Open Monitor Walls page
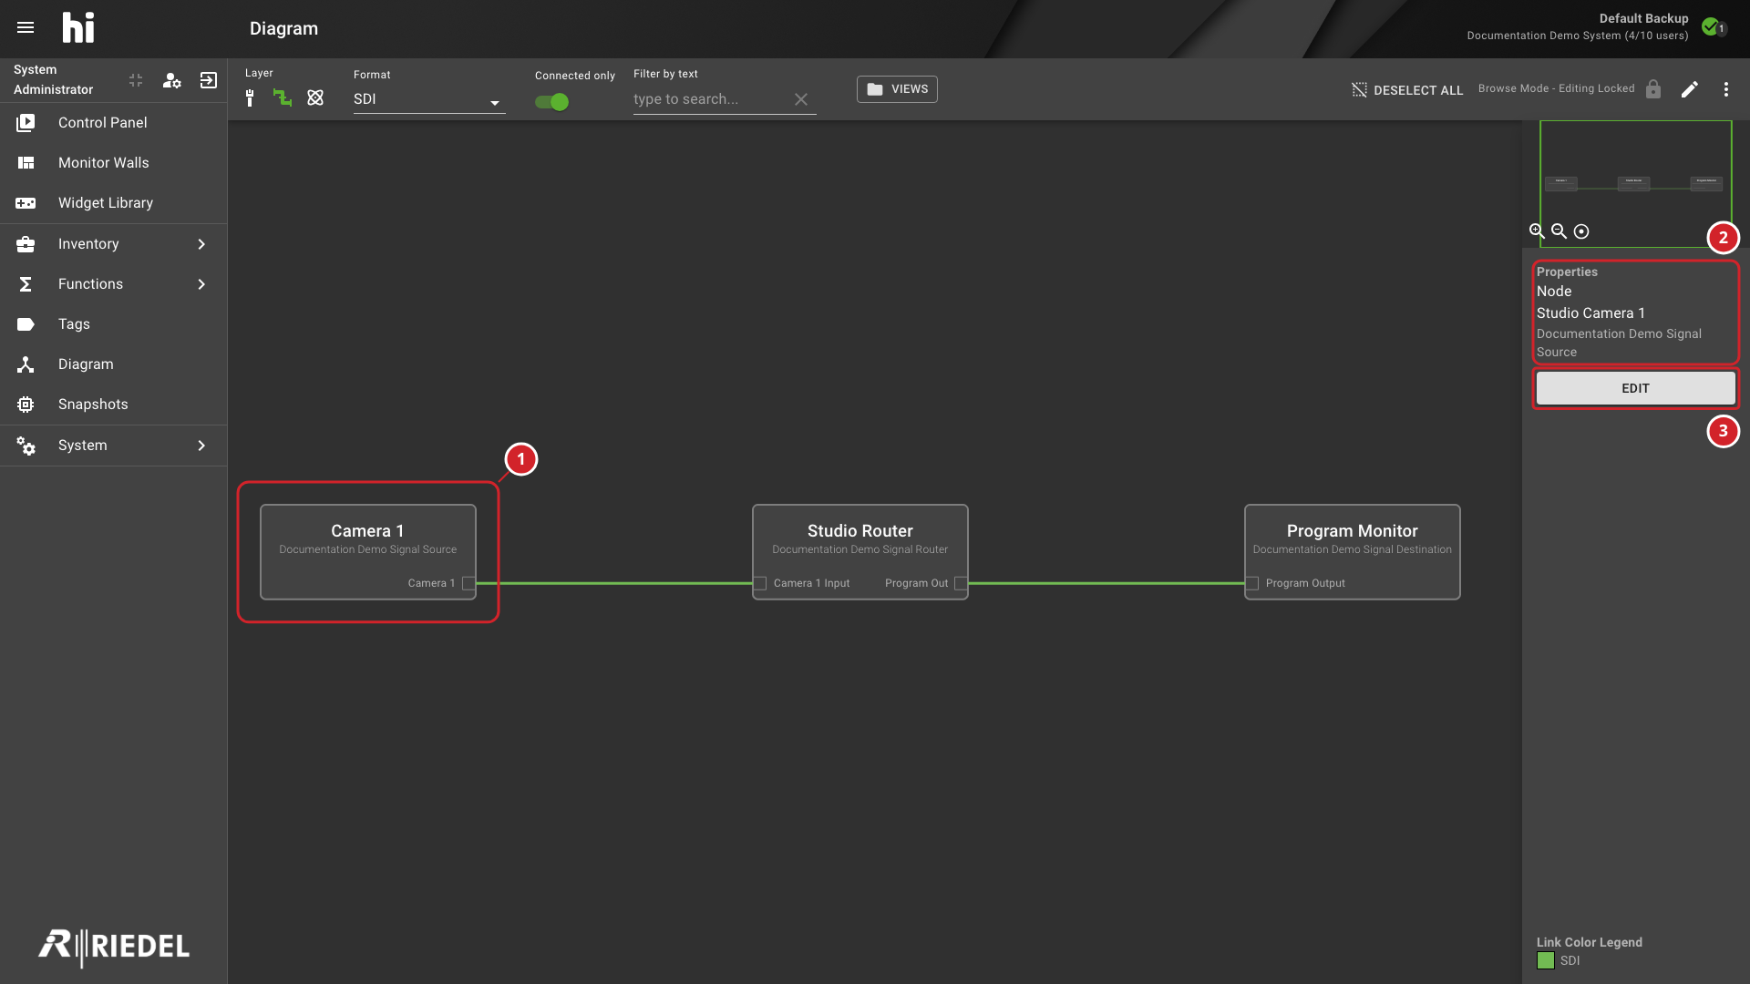Image resolution: width=1750 pixels, height=984 pixels. [x=113, y=163]
